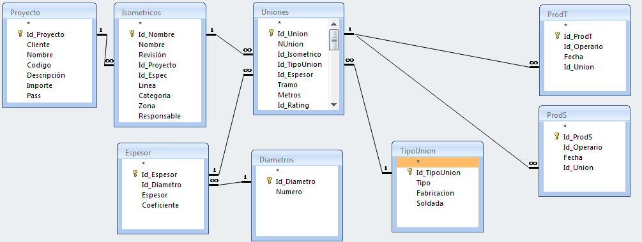Select the Id_Diametro field in the Espesor table
Screen dimensions: 642x242
pyautogui.click(x=162, y=185)
